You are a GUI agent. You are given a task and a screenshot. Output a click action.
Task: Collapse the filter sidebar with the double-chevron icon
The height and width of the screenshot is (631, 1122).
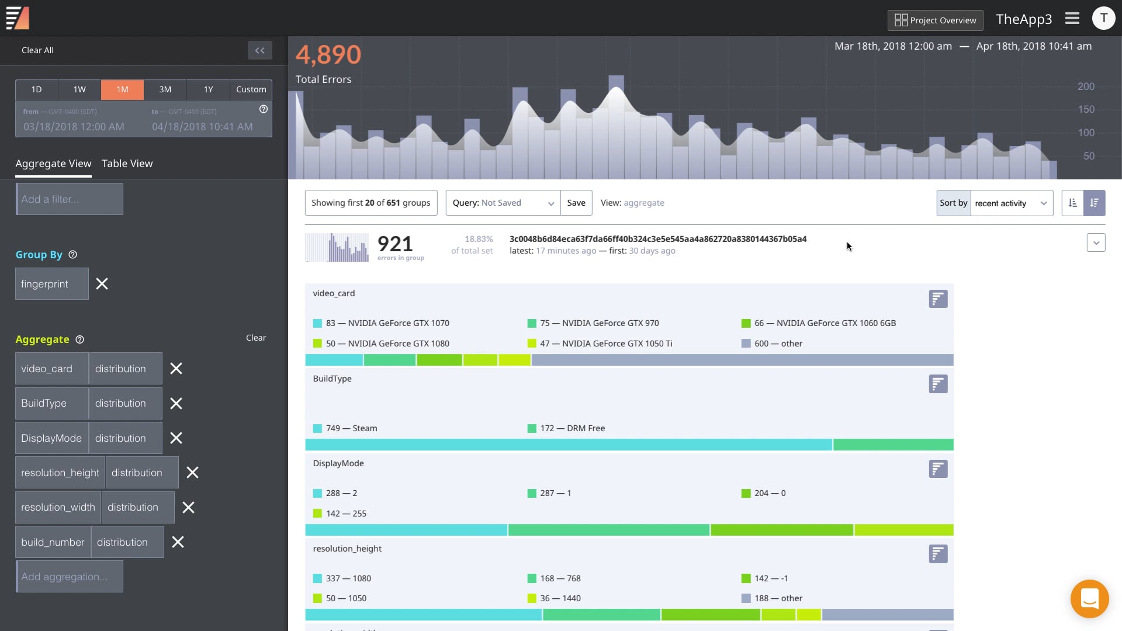(x=259, y=50)
